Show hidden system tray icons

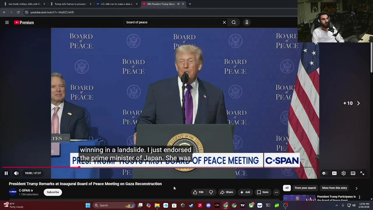[x=337, y=205]
